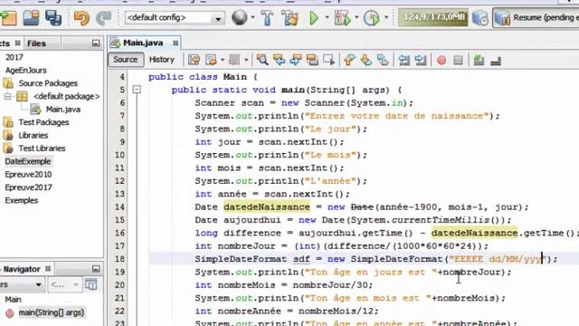Undo the last edit
Image resolution: width=579 pixels, height=326 pixels.
click(x=81, y=18)
